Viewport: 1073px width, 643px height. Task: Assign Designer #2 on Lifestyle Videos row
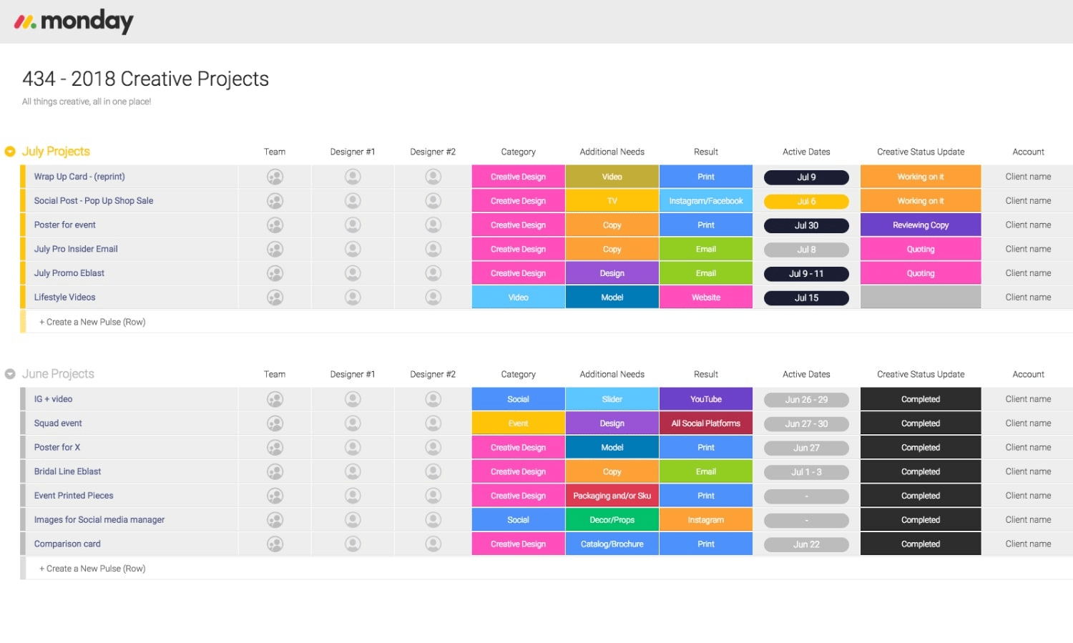click(x=433, y=297)
